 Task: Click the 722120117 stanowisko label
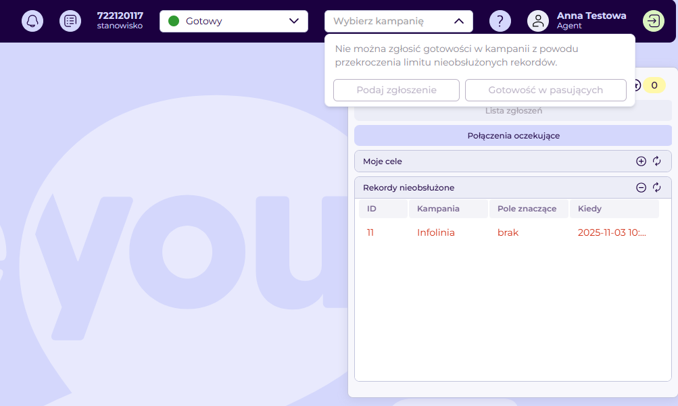tap(120, 21)
